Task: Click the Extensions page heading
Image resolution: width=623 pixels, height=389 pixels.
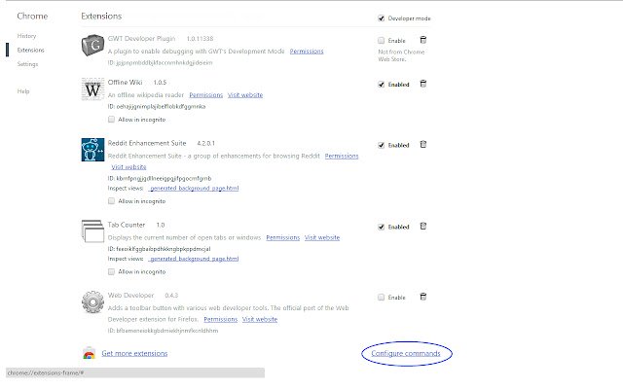Action: [x=101, y=16]
